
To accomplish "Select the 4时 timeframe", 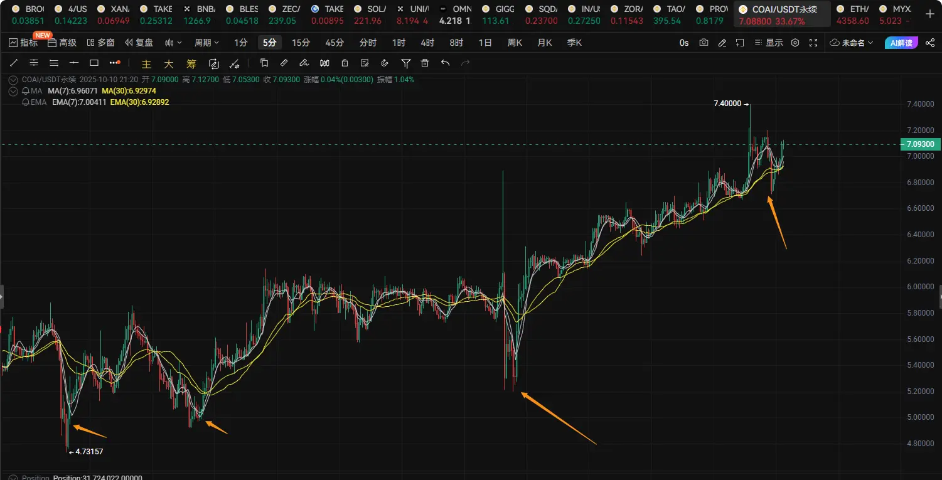I will [427, 43].
